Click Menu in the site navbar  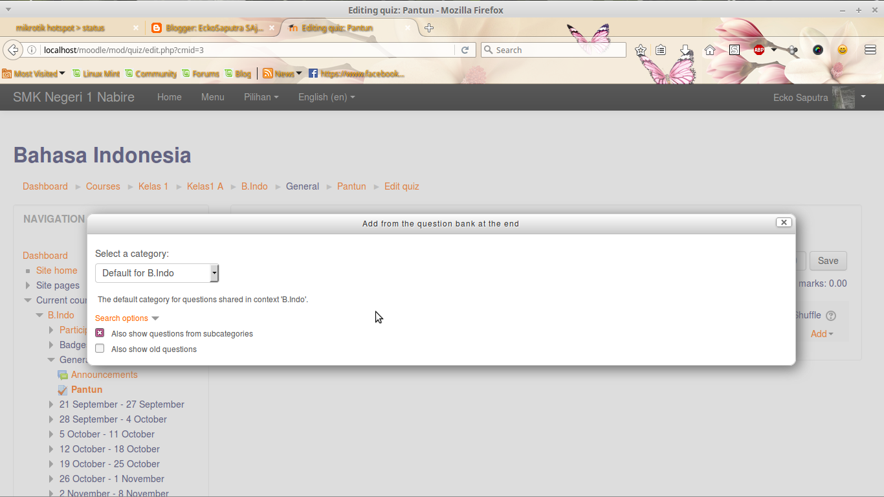[213, 97]
